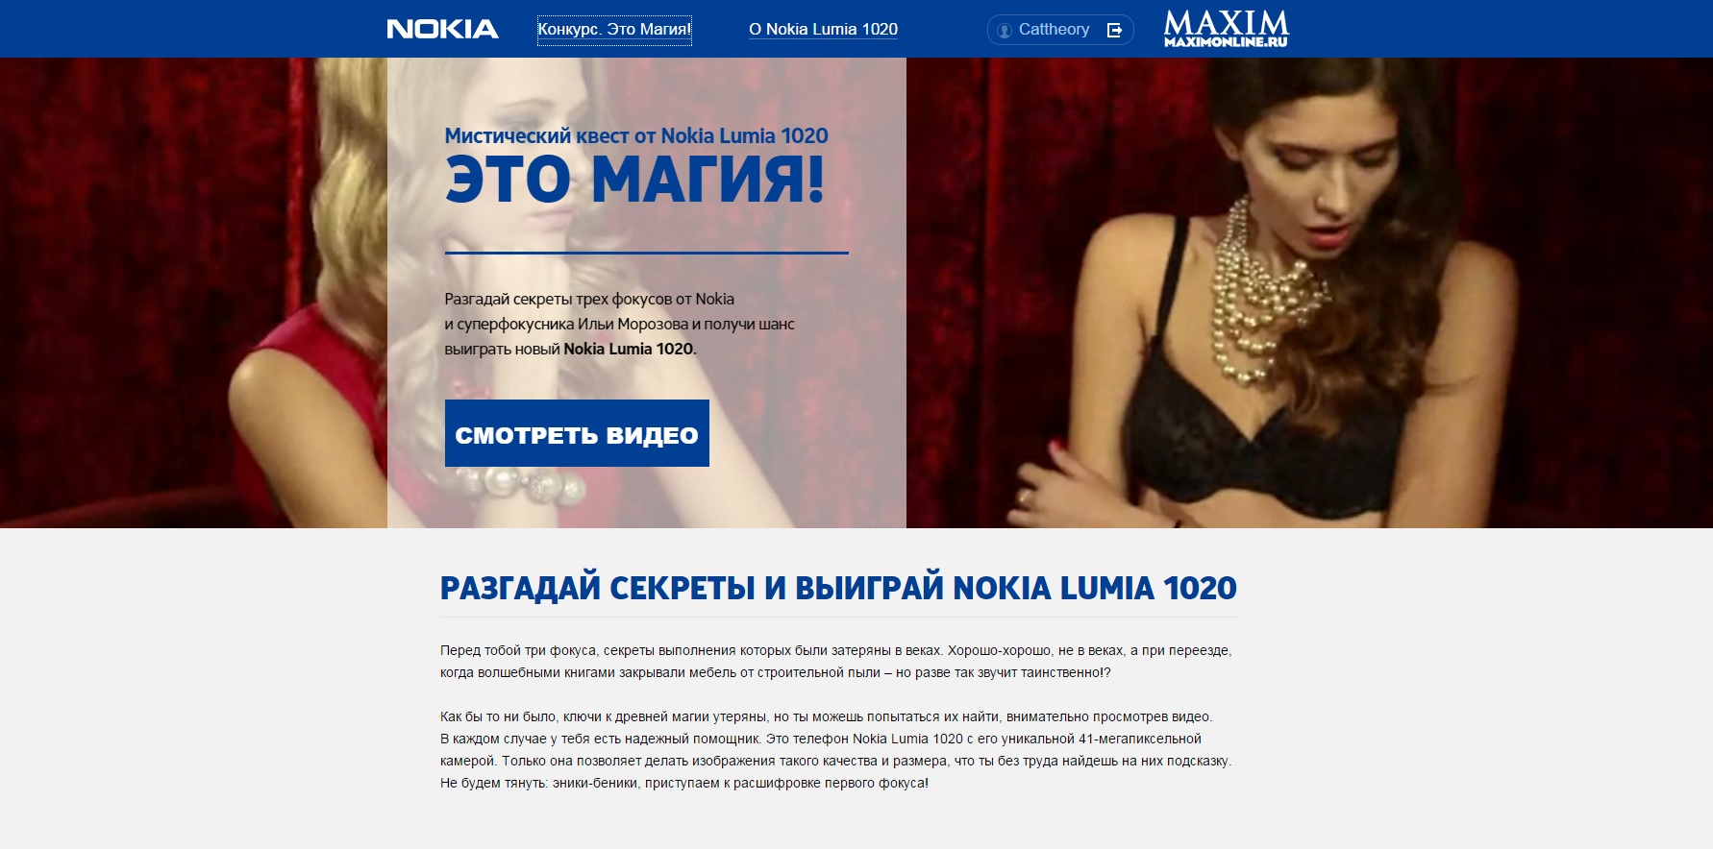The width and height of the screenshot is (1713, 849).
Task: Click the РАЗГАДАЙ СЕКРЕТЫ И ВЫИГРАЙ heading
Action: (x=838, y=588)
